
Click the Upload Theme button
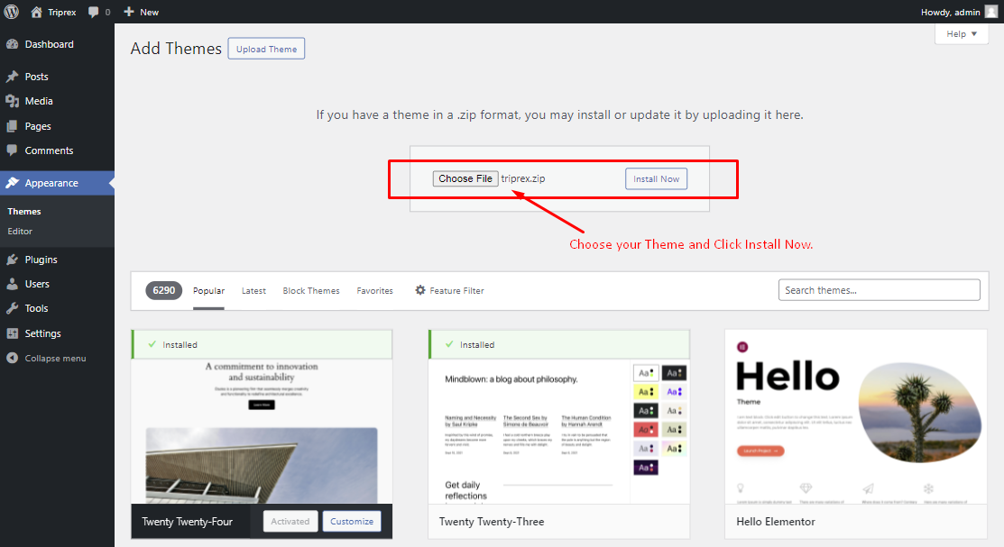pyautogui.click(x=266, y=49)
